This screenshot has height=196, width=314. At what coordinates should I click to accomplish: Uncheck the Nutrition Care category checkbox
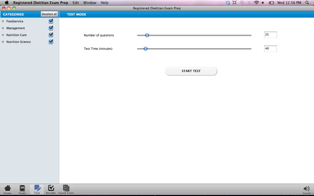51,34
